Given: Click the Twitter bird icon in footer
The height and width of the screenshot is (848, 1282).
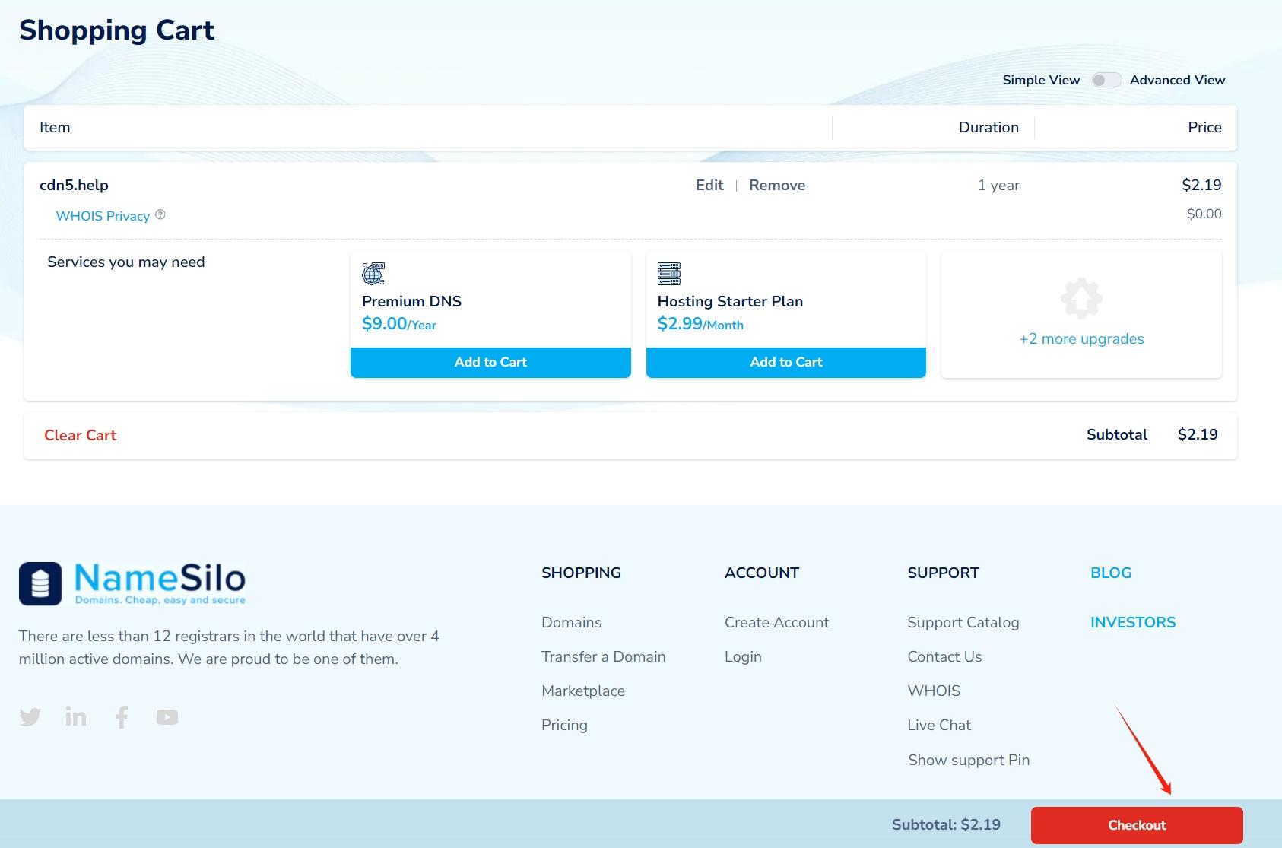Looking at the screenshot, I should pos(30,717).
